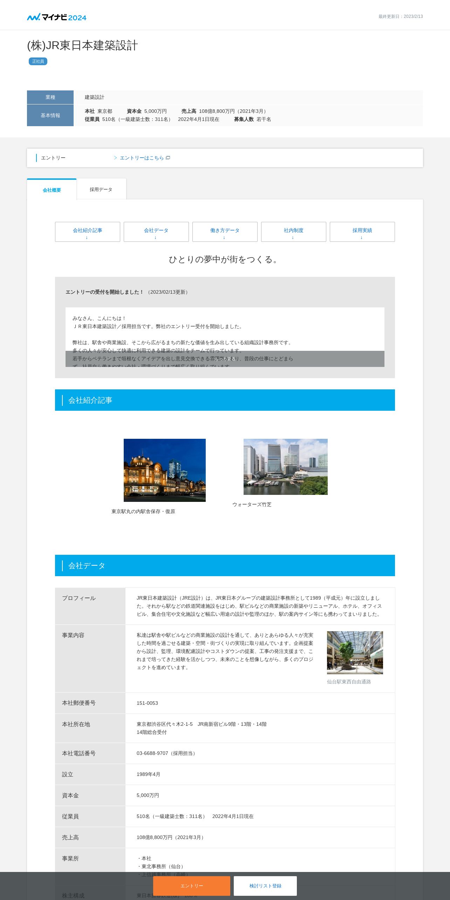Click the 本社所在地 address text
Viewport: 450px width, 900px height.
click(202, 728)
